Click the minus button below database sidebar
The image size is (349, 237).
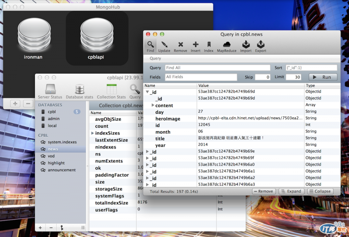tap(51, 227)
